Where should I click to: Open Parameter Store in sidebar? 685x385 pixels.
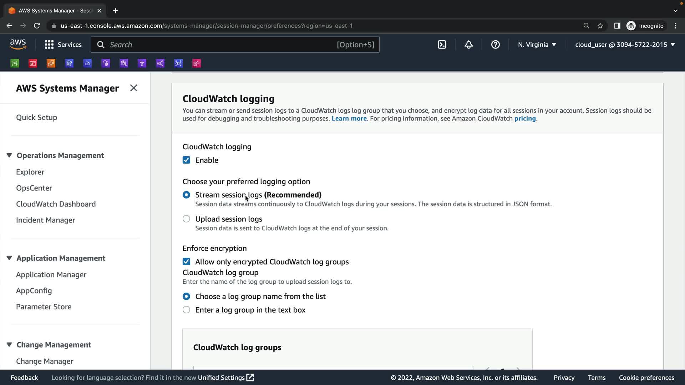click(44, 307)
